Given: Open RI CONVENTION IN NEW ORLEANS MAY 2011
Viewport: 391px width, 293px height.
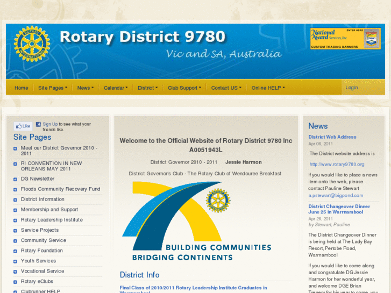Looking at the screenshot, I should point(52,166).
